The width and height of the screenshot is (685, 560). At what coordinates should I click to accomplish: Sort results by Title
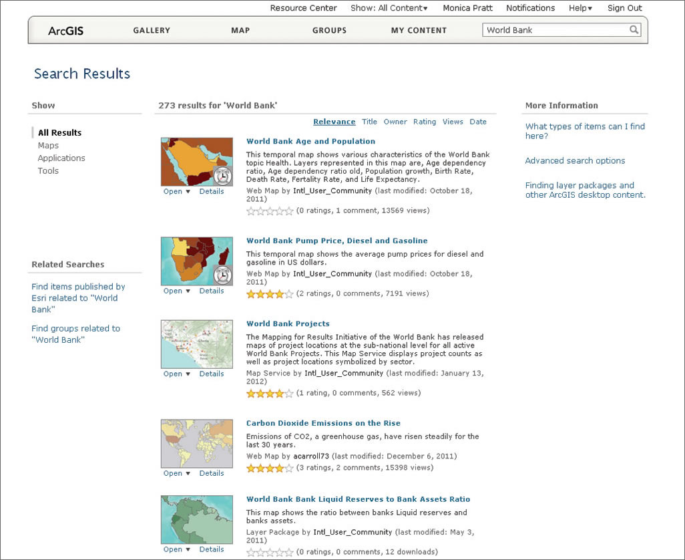click(x=369, y=122)
